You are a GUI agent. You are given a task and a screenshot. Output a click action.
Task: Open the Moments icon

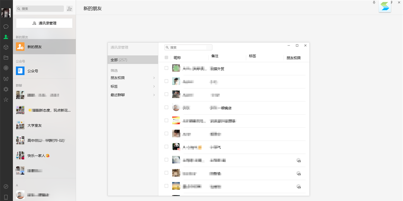6,68
